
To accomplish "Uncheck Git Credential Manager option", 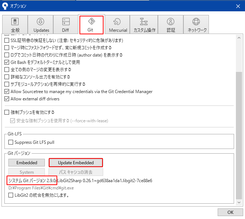I will point(7,92).
